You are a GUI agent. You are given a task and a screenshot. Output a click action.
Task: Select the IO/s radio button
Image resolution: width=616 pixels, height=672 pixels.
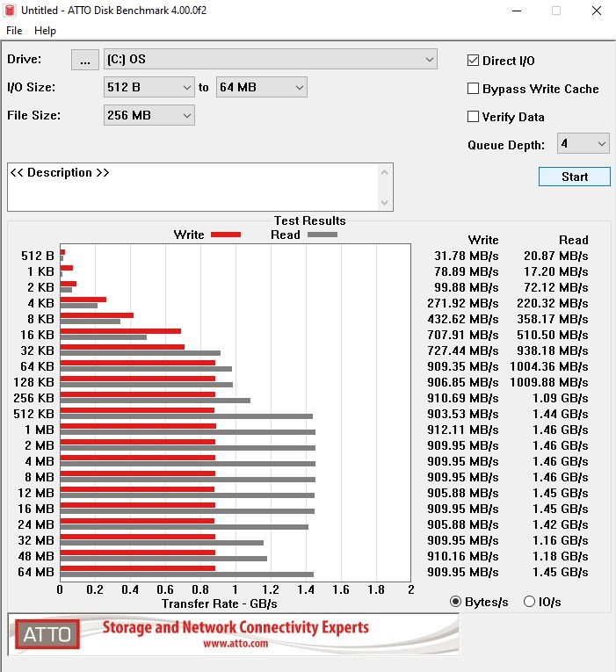click(x=529, y=602)
